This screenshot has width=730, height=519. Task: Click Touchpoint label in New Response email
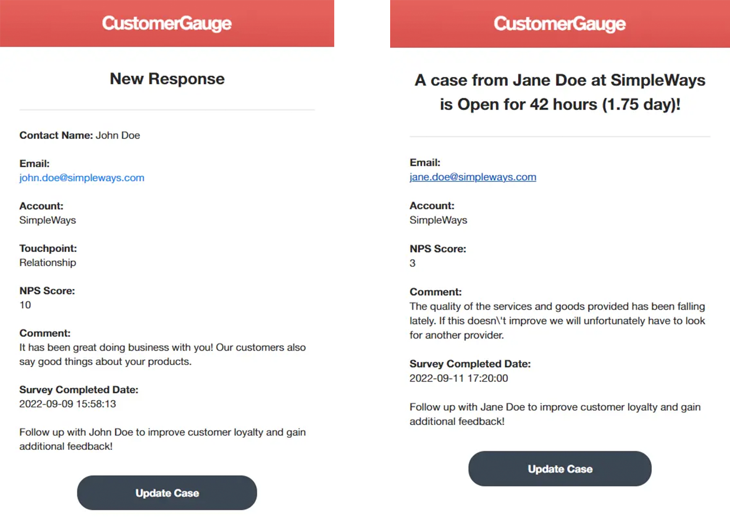[48, 248]
